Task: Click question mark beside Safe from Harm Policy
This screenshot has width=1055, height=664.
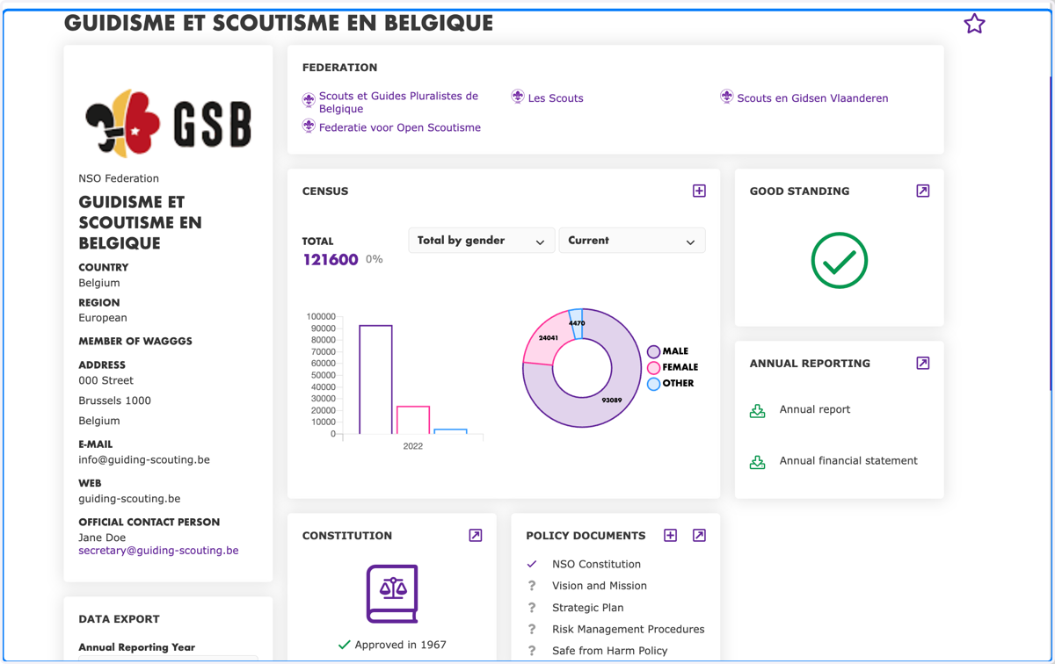Action: tap(532, 651)
